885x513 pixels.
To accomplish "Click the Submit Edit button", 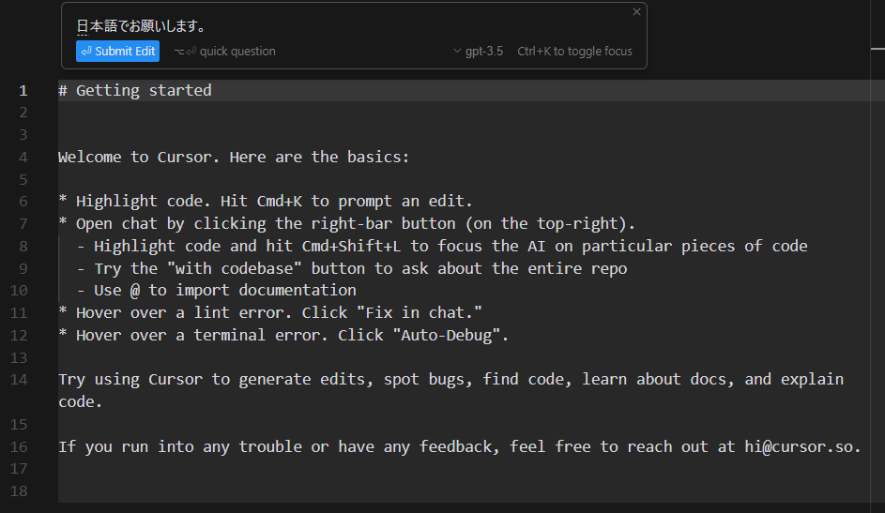I will [x=118, y=52].
